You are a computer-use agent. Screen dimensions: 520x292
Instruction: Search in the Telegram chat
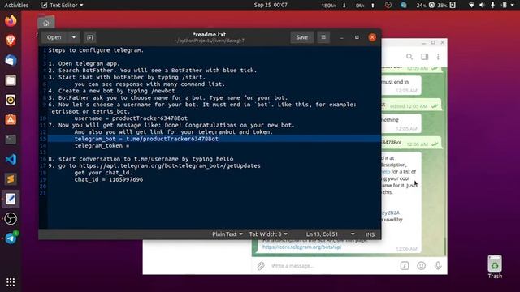pos(409,57)
